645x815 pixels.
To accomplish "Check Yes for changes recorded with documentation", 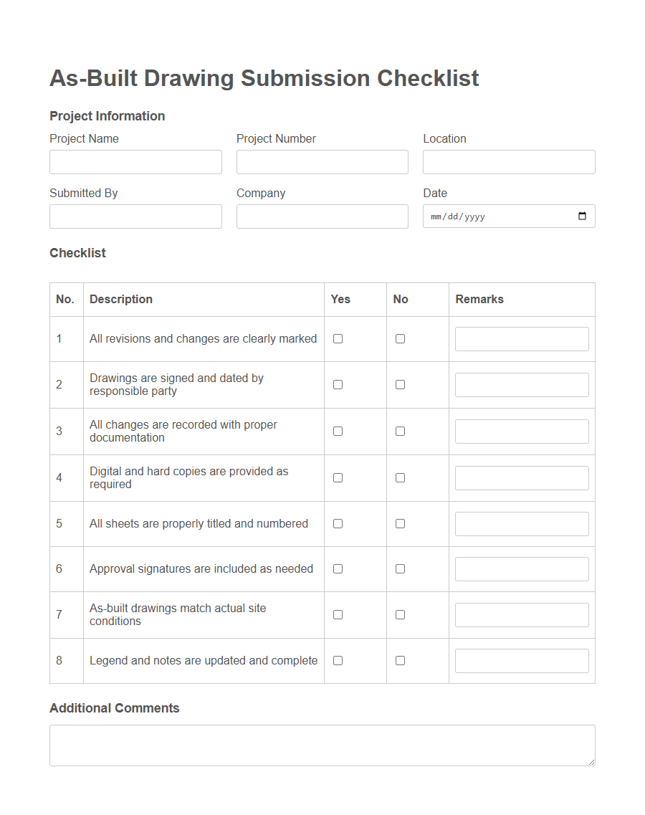I will tap(338, 431).
